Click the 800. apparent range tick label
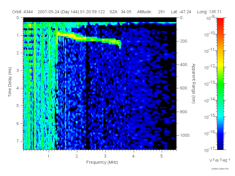 tap(184, 112)
